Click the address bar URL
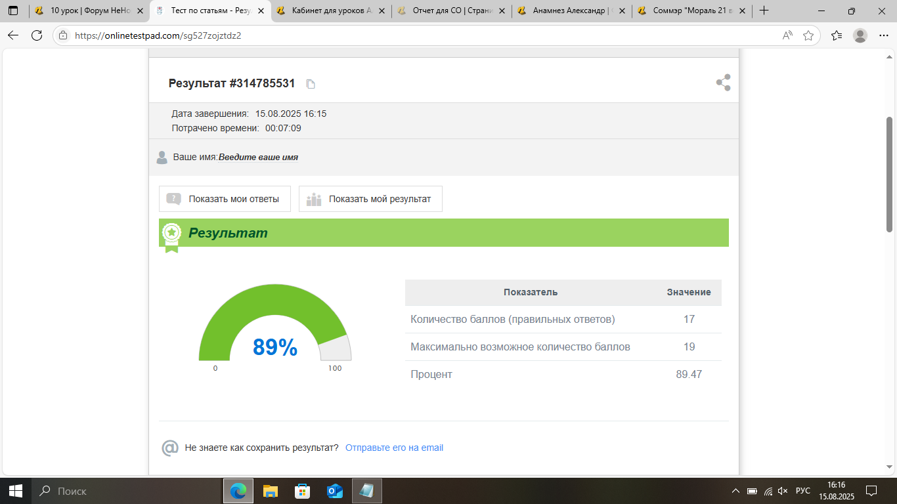897x504 pixels. [x=158, y=35]
